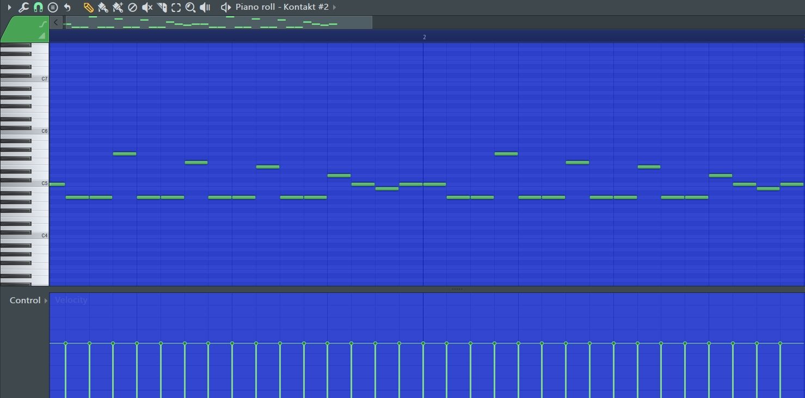This screenshot has height=398, width=805.
Task: Select the Mute tool
Action: [147, 7]
